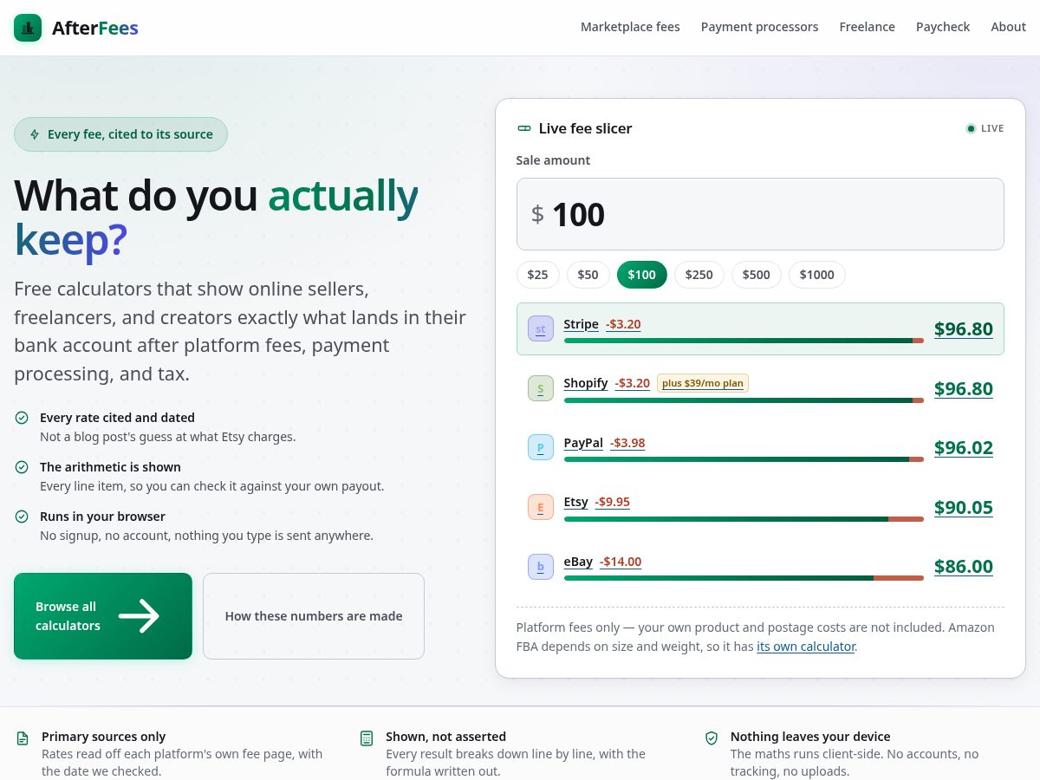This screenshot has width=1040, height=780.
Task: Click Stripe net amount $96.80
Action: tap(964, 329)
